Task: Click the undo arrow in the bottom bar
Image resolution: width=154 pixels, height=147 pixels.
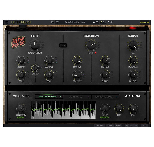Action: pos(127,126)
